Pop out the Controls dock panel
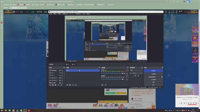The width and height of the screenshot is (200, 112). pos(162,68)
